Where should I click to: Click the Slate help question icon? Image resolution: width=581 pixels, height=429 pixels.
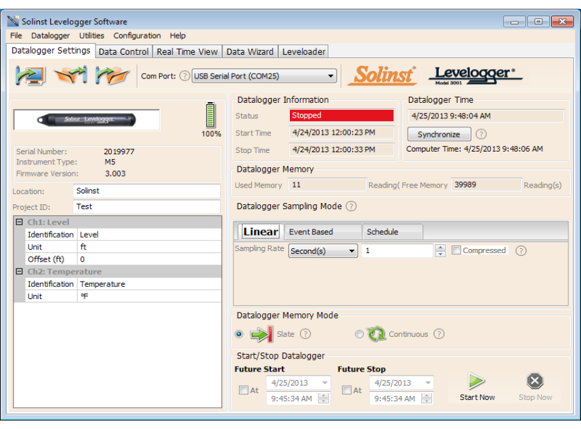(305, 334)
